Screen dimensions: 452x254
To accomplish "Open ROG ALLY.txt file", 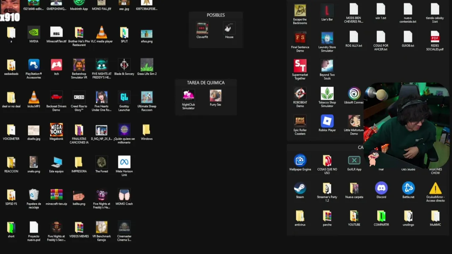I will click(354, 37).
